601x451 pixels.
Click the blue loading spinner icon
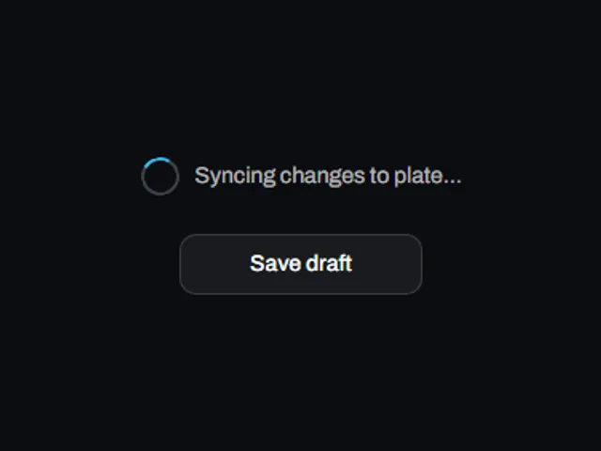point(161,176)
